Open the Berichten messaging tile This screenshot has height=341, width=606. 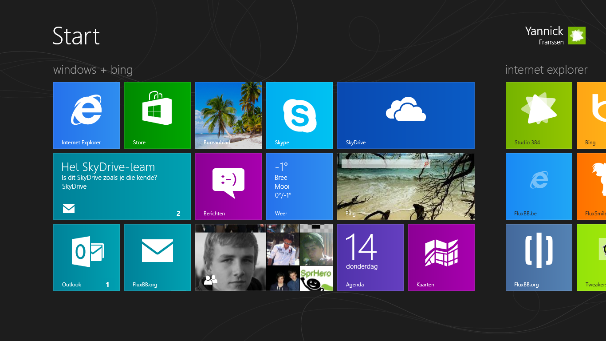tap(228, 186)
